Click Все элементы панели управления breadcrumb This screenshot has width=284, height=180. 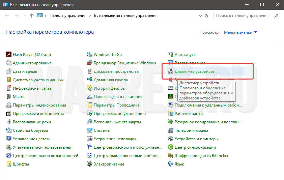(126, 16)
